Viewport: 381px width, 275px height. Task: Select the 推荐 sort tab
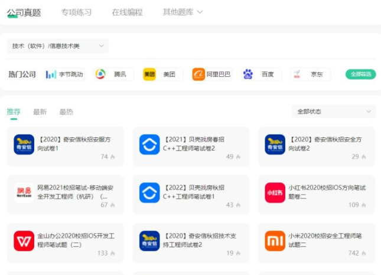pyautogui.click(x=14, y=112)
